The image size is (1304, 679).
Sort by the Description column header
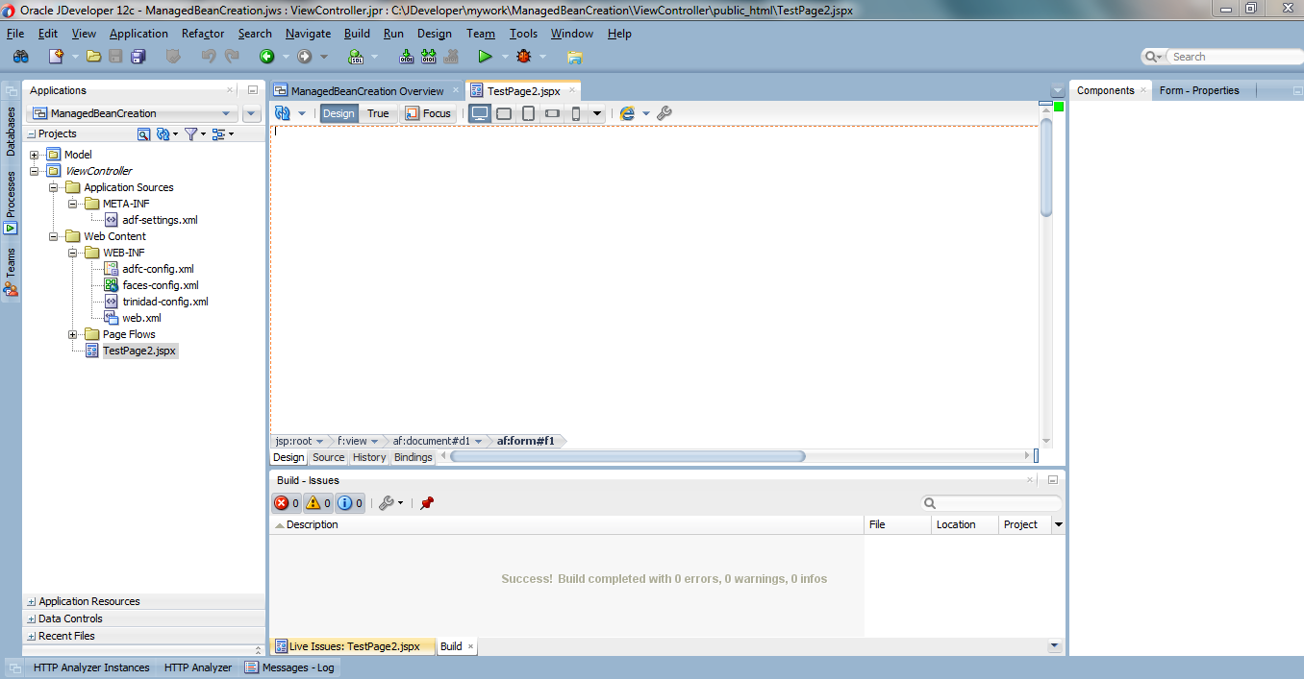pos(567,524)
